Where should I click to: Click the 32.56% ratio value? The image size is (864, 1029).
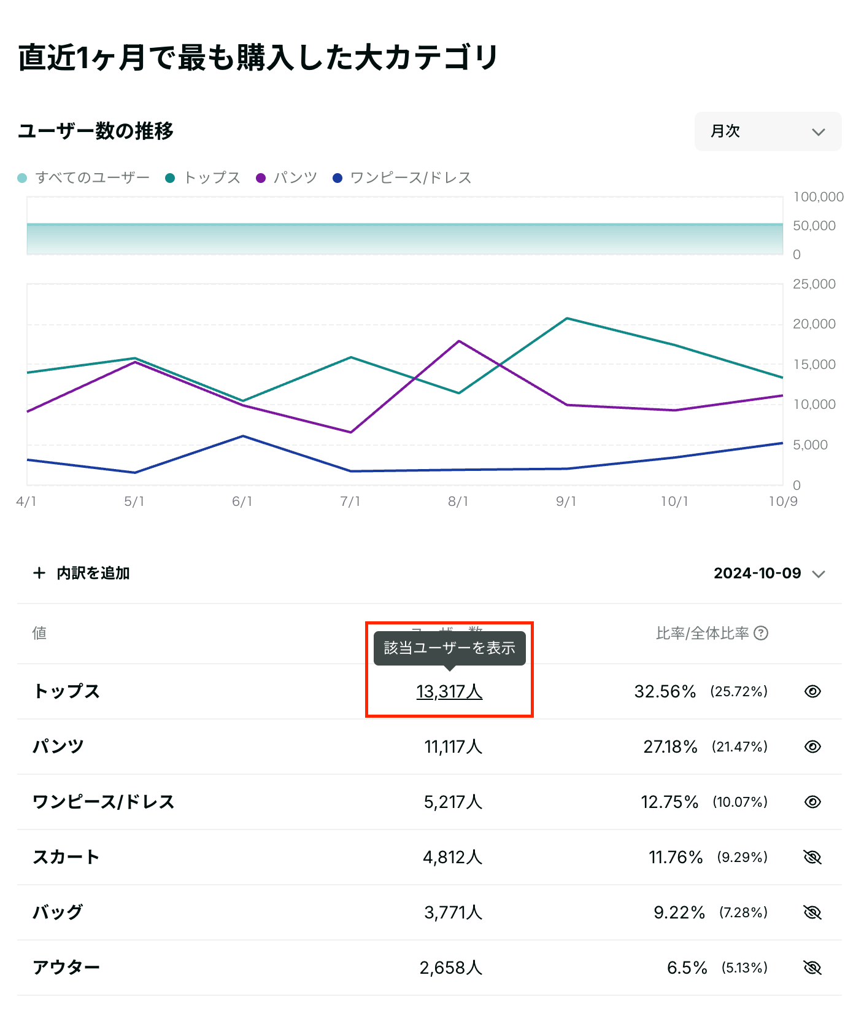(665, 691)
